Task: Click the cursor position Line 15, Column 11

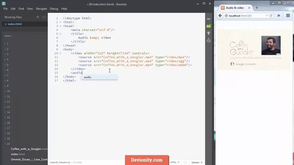Action: 60,162
